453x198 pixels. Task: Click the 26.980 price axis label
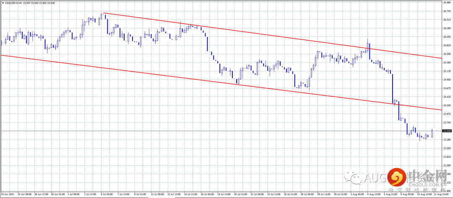click(447, 3)
